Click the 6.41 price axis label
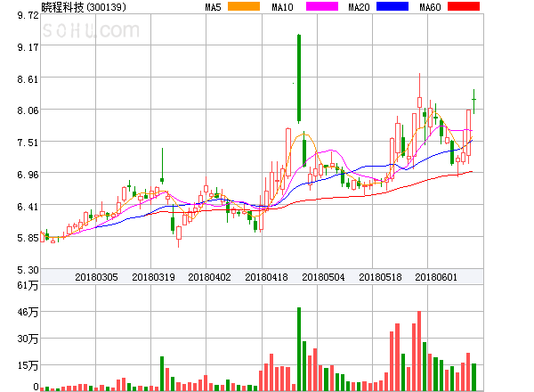The image size is (534, 392). click(28, 207)
